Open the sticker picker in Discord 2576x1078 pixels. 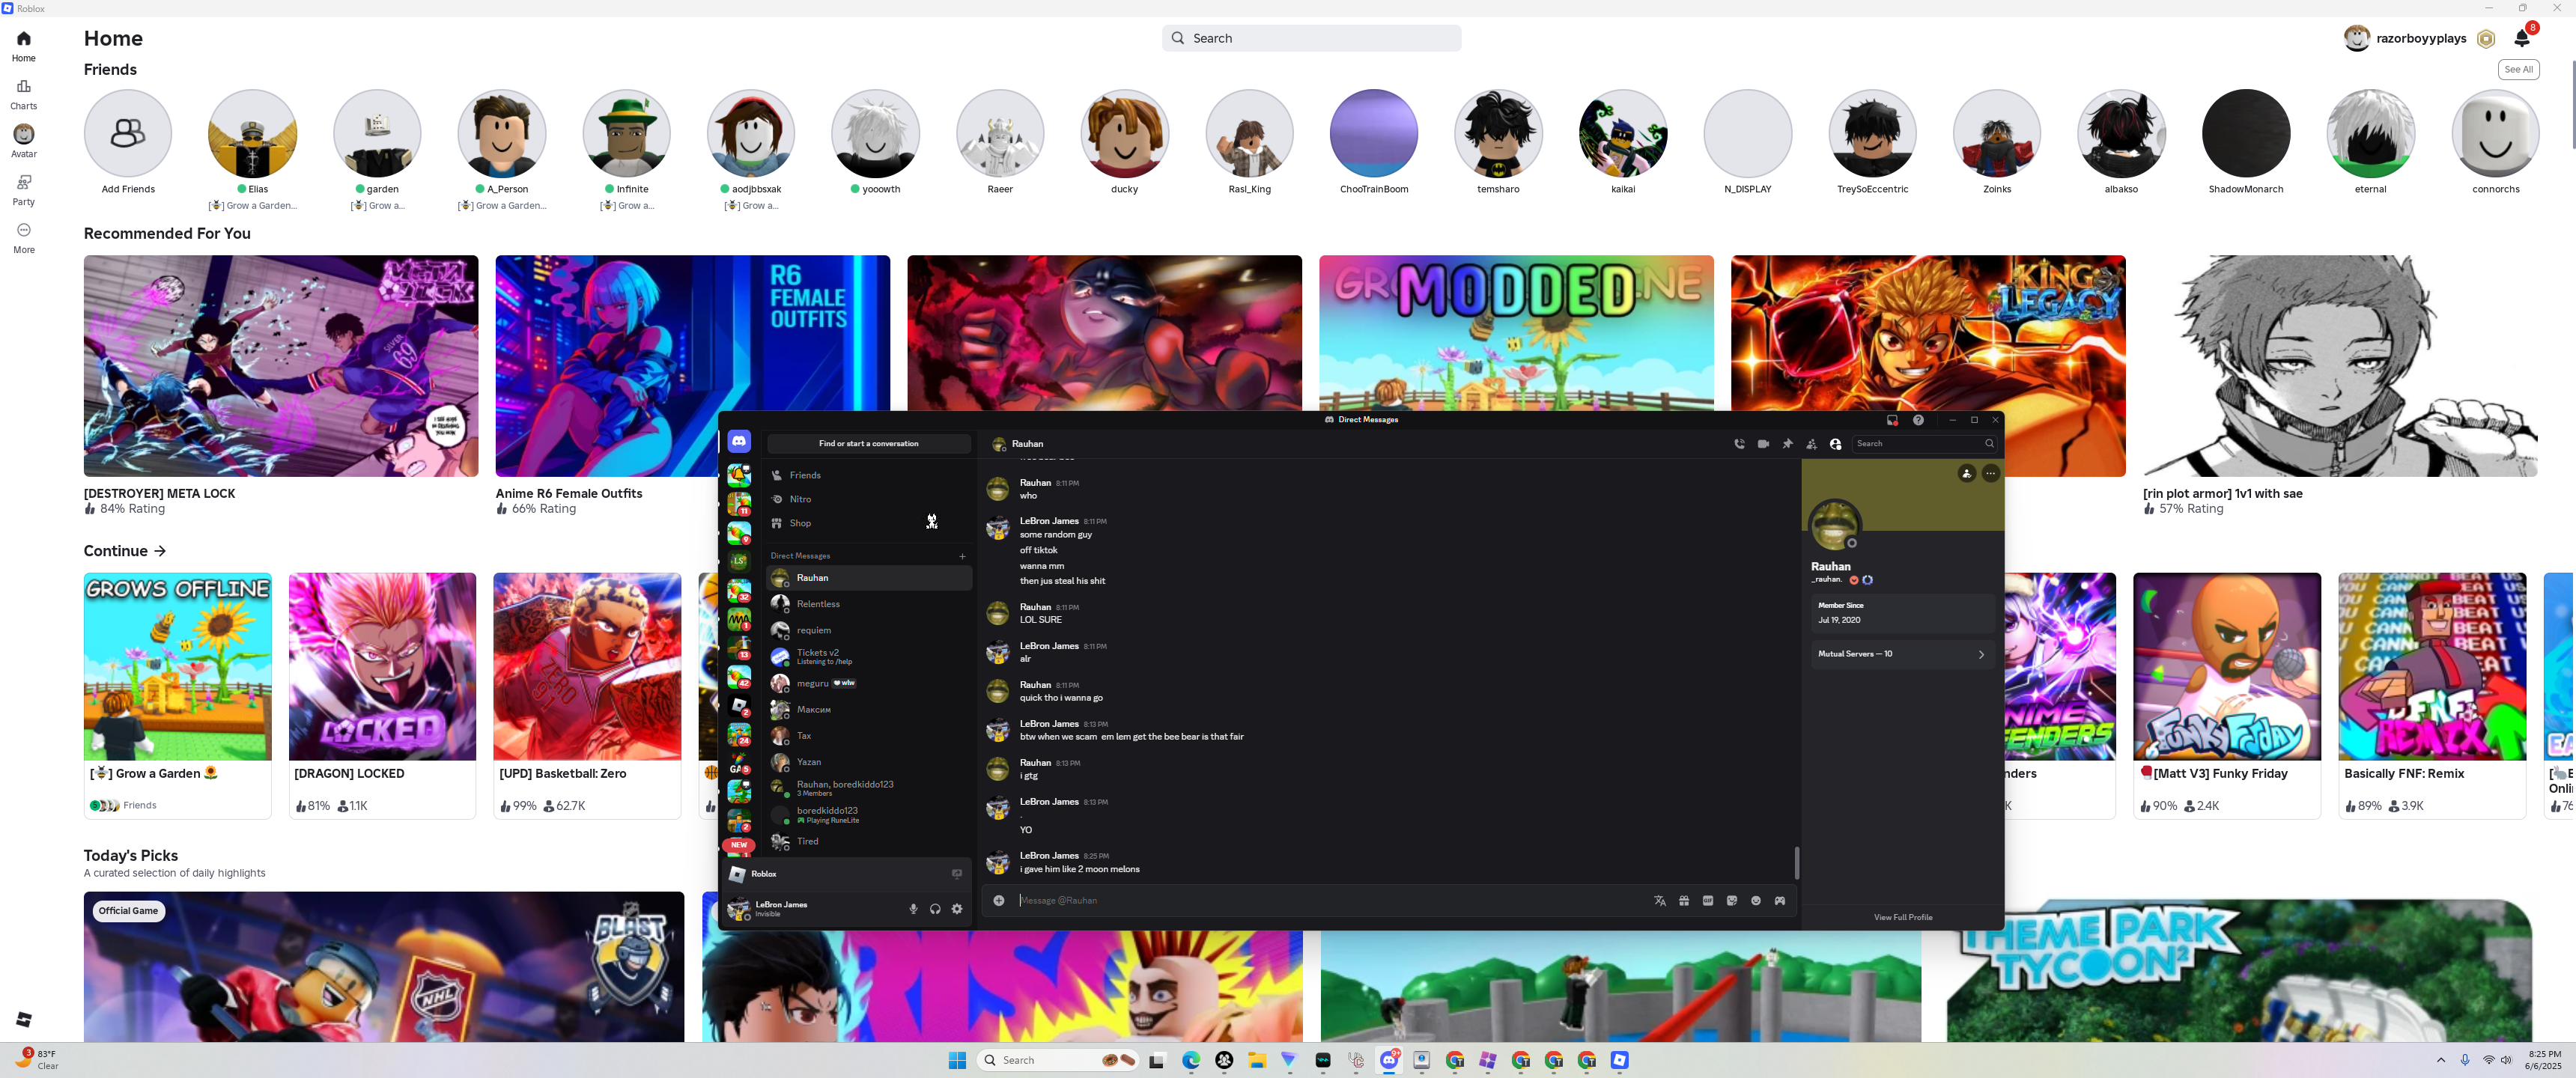click(x=1732, y=901)
